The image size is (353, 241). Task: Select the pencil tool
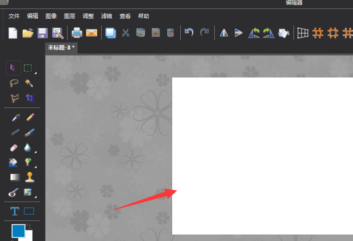30,117
